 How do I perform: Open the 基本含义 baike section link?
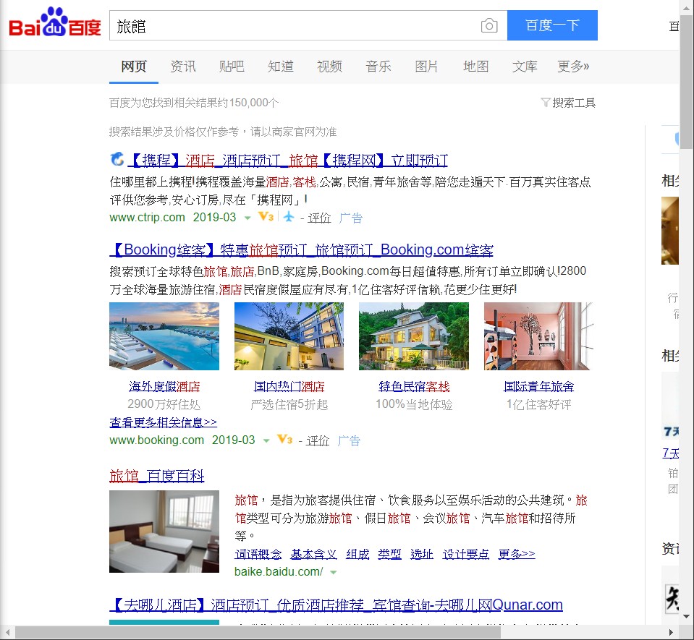click(x=314, y=554)
